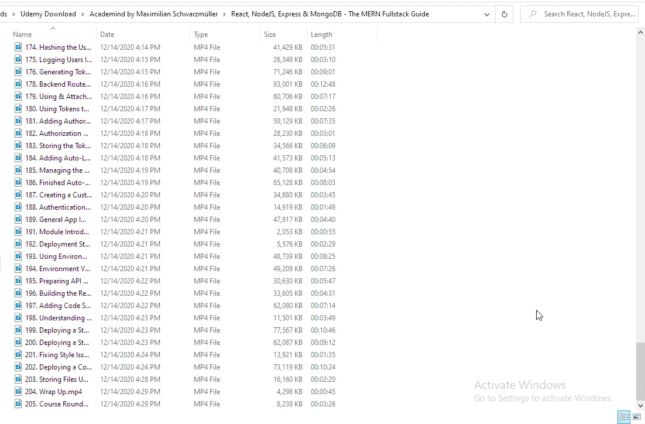Click the MP4 icon for 174. Hashing the Us...
The height and width of the screenshot is (424, 645).
click(x=18, y=47)
